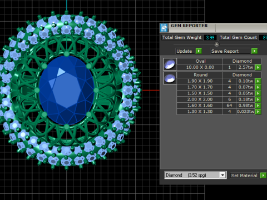Screen dimensions: 267x200
Task: Click green arrow for 1.60 X 1.60 row
Action: pyautogui.click(x=258, y=106)
